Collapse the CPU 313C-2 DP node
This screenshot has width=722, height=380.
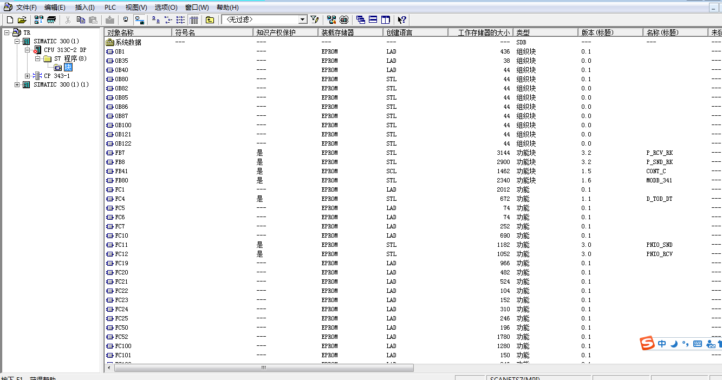[28, 50]
